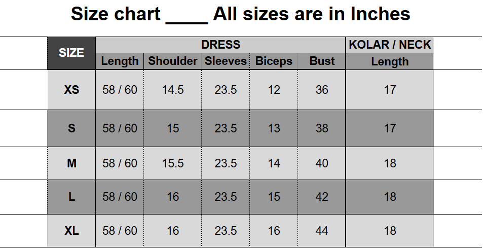Click the bust value 36
Image resolution: width=485 pixels, height=248 pixels.
(322, 90)
